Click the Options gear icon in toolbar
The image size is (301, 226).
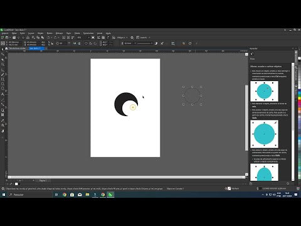tap(132, 38)
